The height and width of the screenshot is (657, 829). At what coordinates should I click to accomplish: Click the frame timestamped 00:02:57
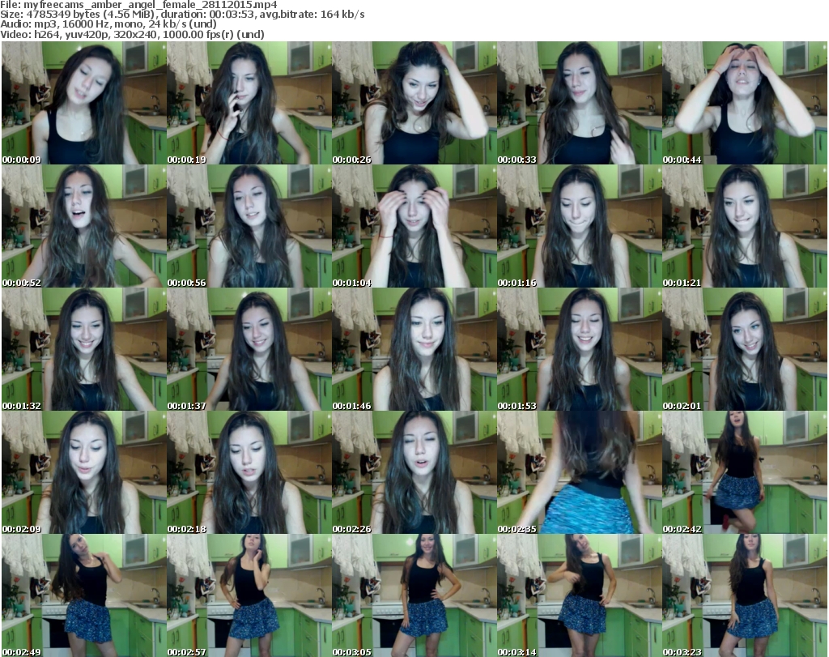pos(249,595)
